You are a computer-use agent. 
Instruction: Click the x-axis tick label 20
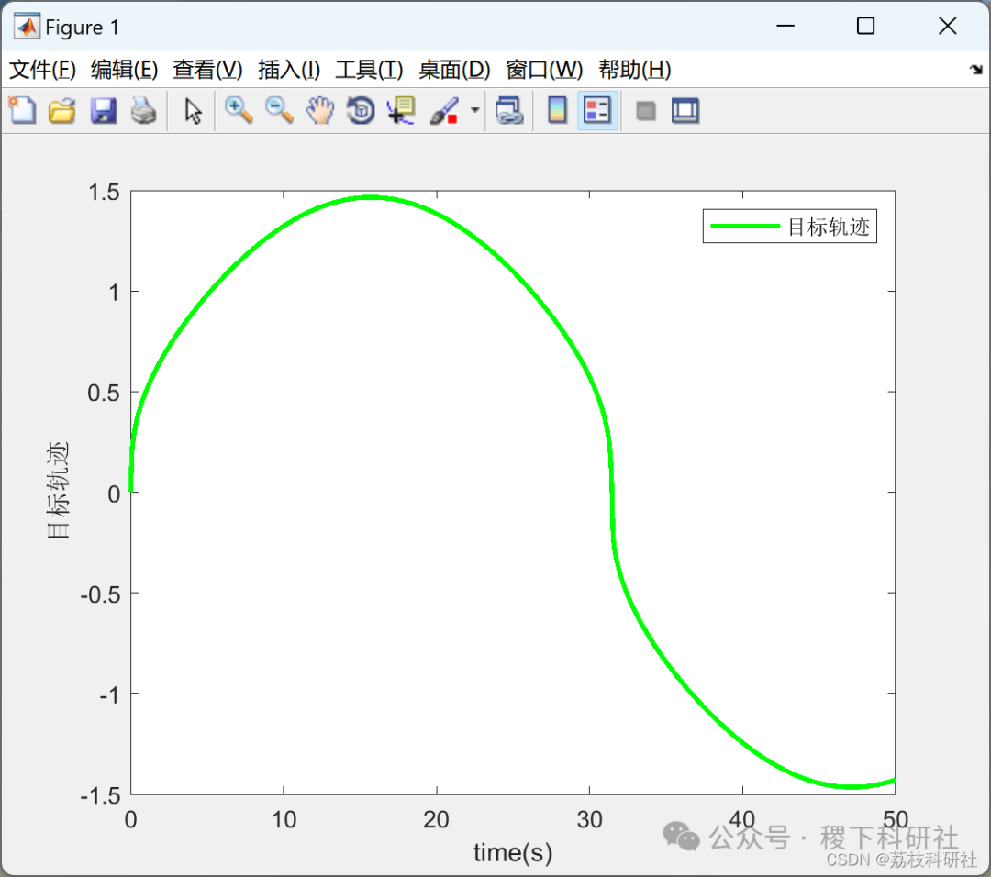[x=436, y=819]
